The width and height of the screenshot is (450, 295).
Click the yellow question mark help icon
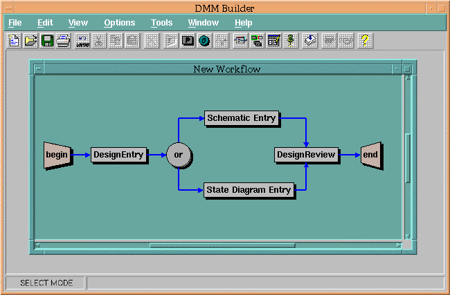tap(365, 41)
